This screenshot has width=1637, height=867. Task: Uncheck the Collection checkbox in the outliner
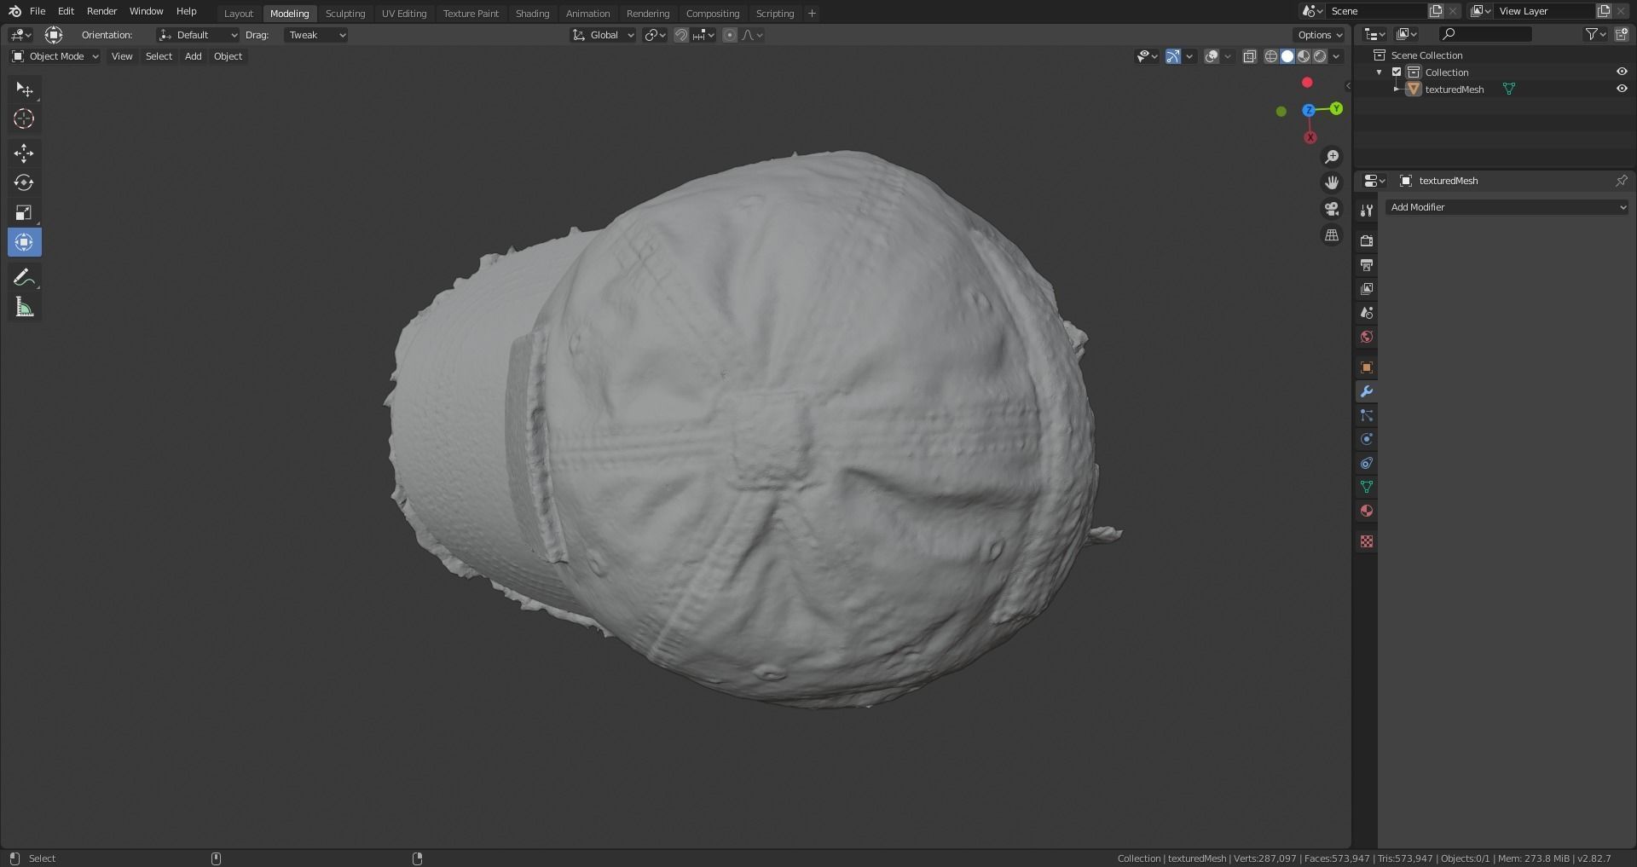pyautogui.click(x=1397, y=72)
